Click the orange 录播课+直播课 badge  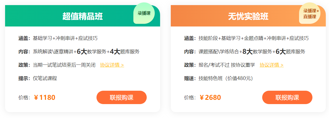click(x=310, y=13)
